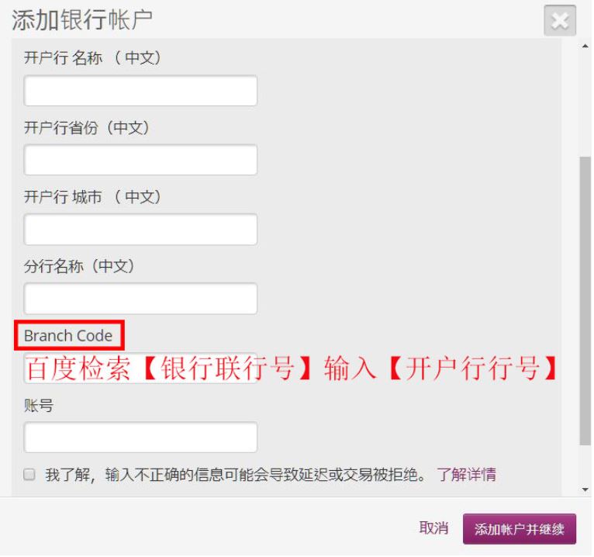Screen dimensions: 594x557
Task: Focus the 开户行城市 input field
Action: (x=140, y=230)
